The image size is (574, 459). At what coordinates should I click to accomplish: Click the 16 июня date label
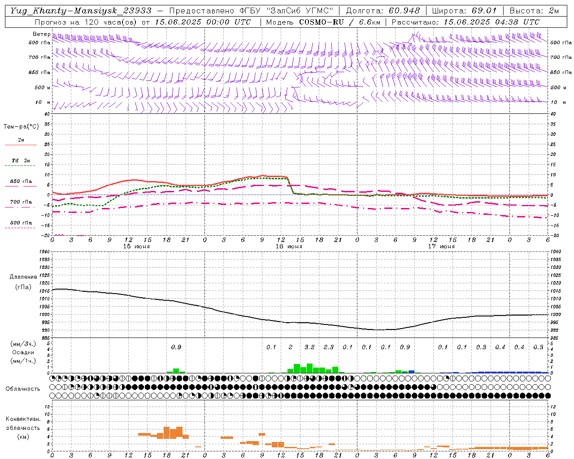tap(289, 247)
